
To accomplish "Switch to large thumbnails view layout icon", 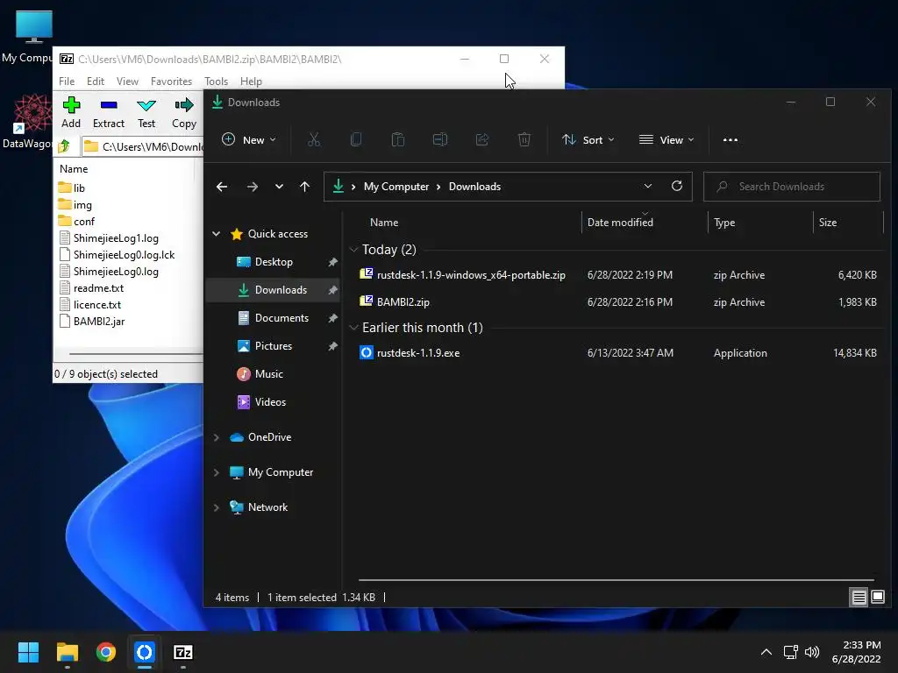I will tap(878, 598).
